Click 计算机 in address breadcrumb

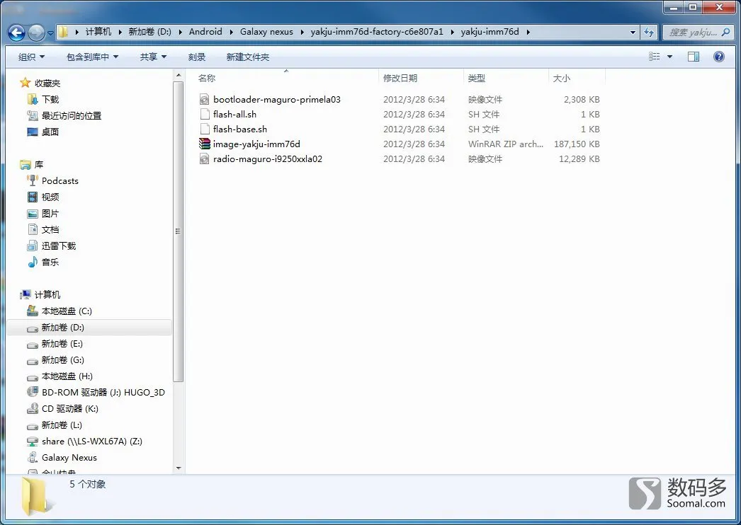click(x=98, y=32)
